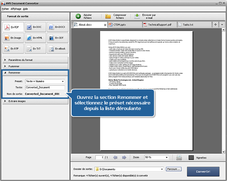Open the Preset dropdown Texte + Numéro
Image resolution: width=227 pixels, height=181 pixels.
45,81
